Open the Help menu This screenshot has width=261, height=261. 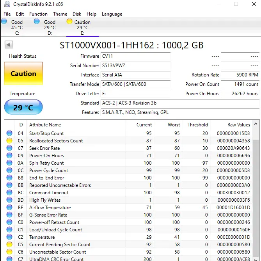click(91, 14)
